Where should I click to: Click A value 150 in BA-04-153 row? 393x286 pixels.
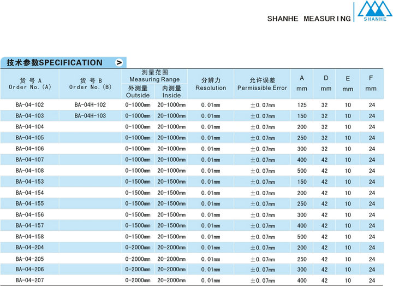(302, 182)
